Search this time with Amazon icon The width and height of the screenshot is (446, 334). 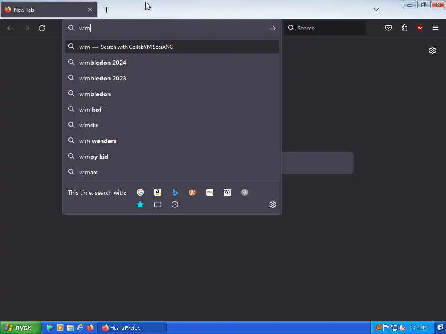click(158, 192)
